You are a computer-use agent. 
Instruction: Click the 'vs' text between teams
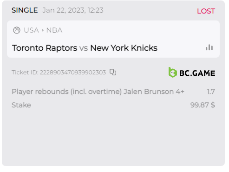coord(84,48)
